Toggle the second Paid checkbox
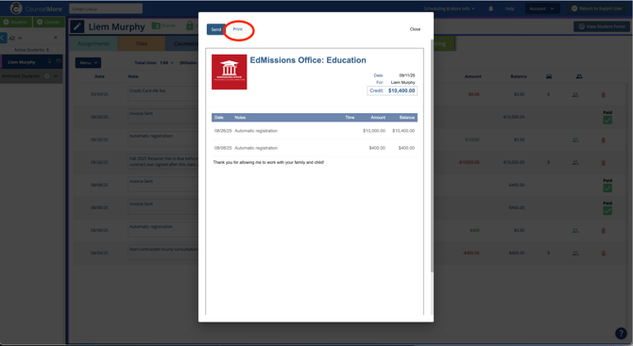The height and width of the screenshot is (346, 633). click(607, 189)
